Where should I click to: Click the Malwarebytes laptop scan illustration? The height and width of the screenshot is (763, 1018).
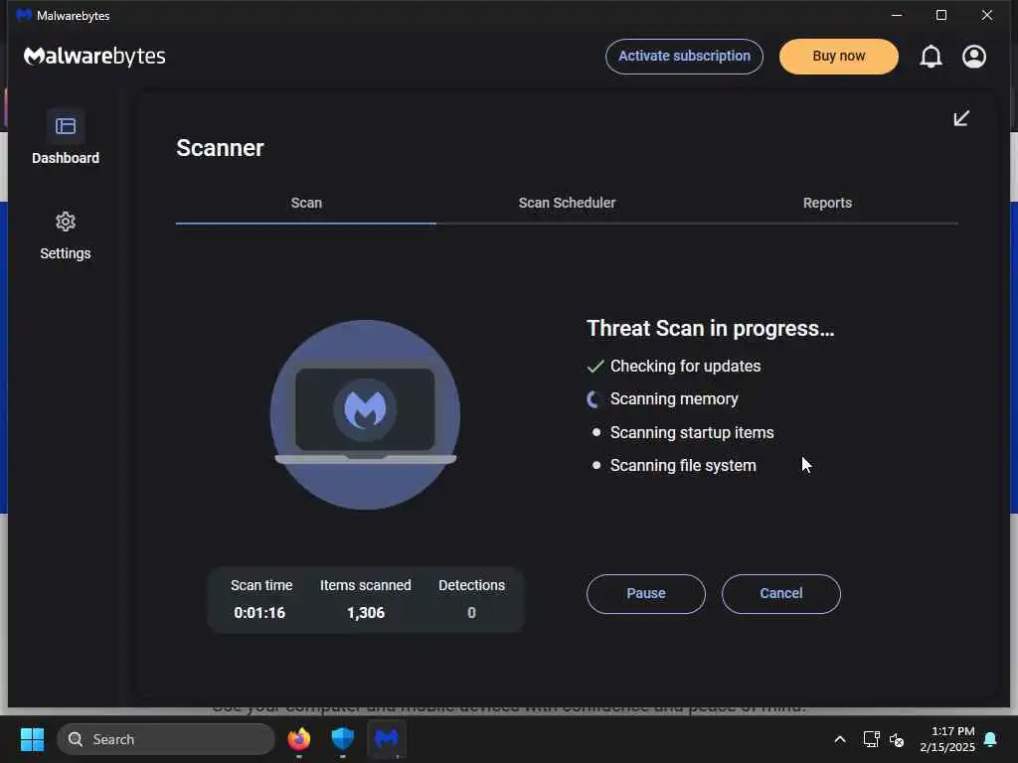(x=366, y=414)
